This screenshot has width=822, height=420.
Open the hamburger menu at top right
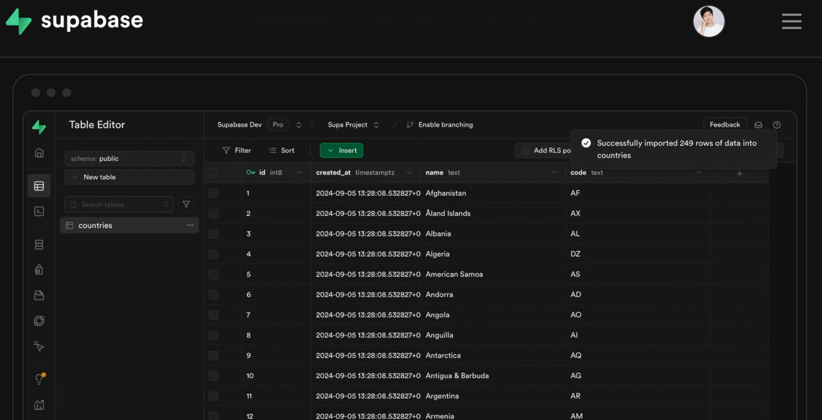click(791, 21)
